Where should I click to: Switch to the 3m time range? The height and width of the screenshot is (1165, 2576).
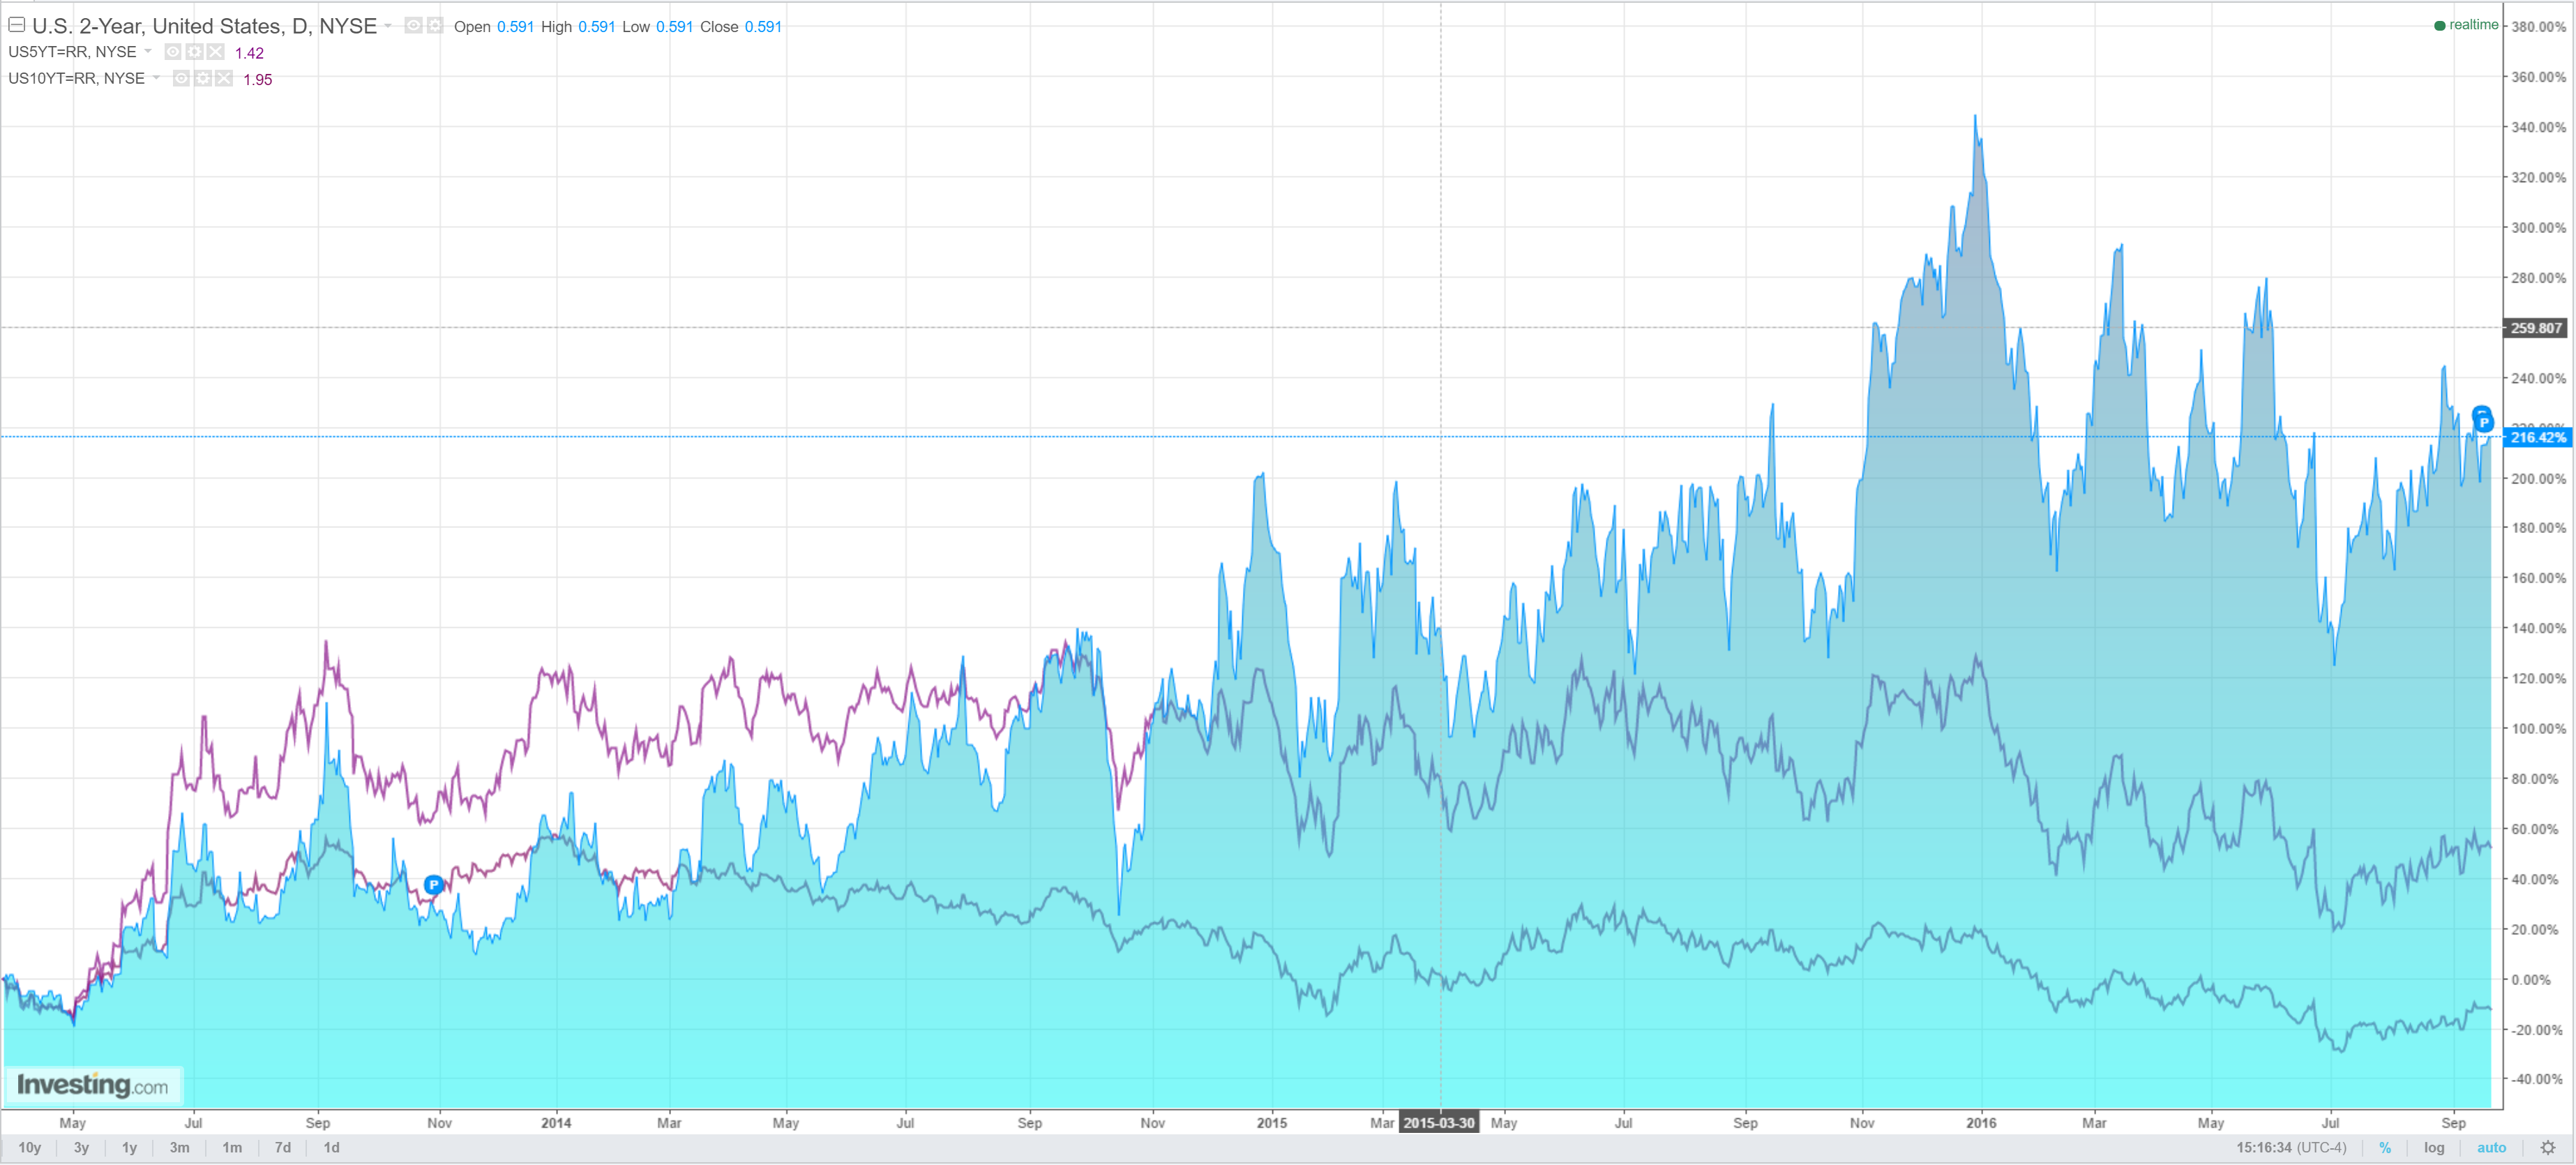[179, 1147]
